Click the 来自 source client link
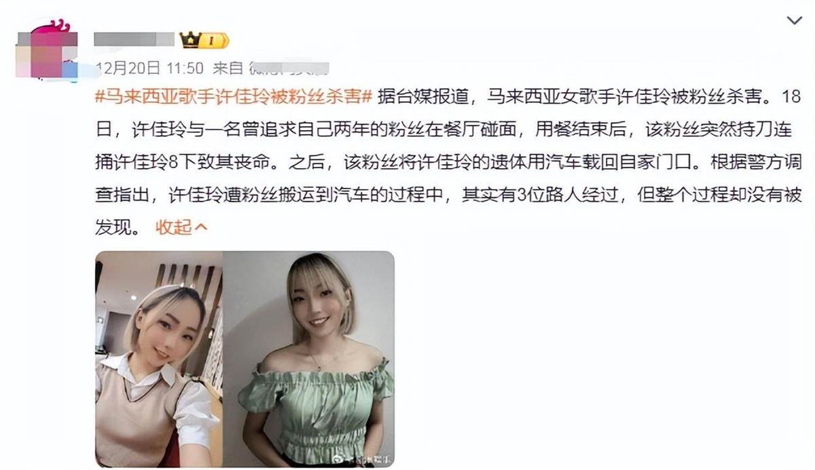 point(272,68)
